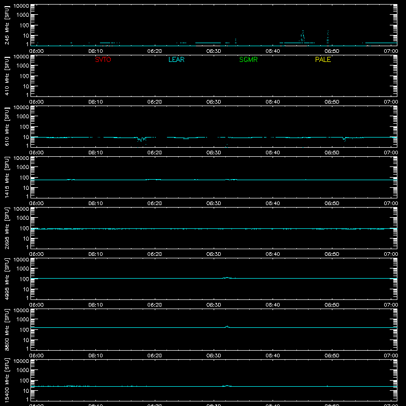Select the 15400 MHz [SFU] axis title
406x406 pixels.
[7, 381]
